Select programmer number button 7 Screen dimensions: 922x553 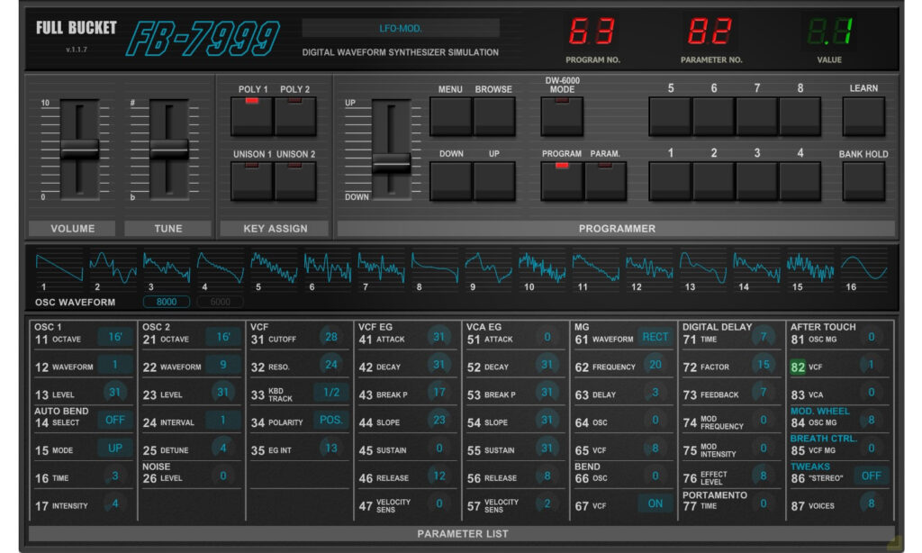point(756,116)
